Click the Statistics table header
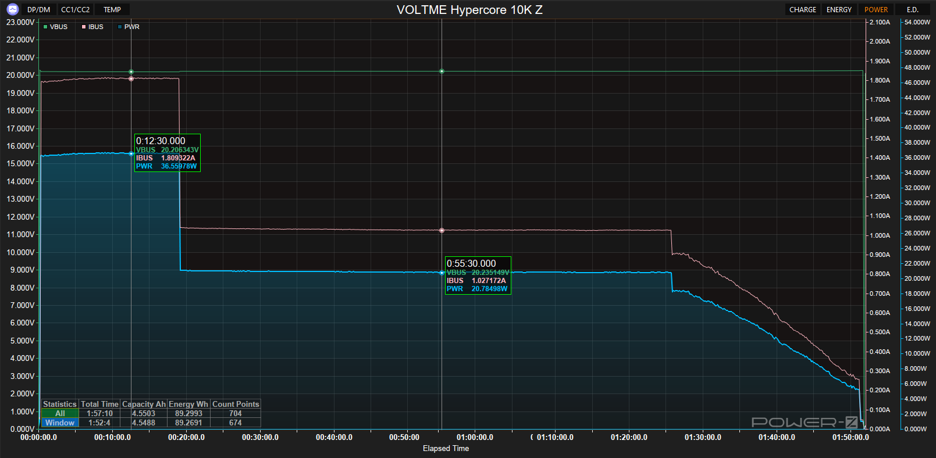936x458 pixels. tap(60, 404)
